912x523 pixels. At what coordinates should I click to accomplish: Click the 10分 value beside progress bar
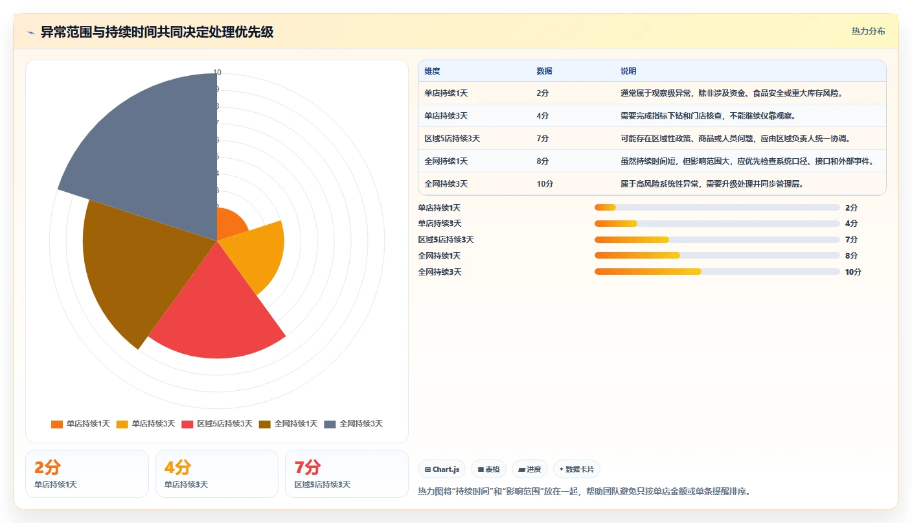(853, 272)
